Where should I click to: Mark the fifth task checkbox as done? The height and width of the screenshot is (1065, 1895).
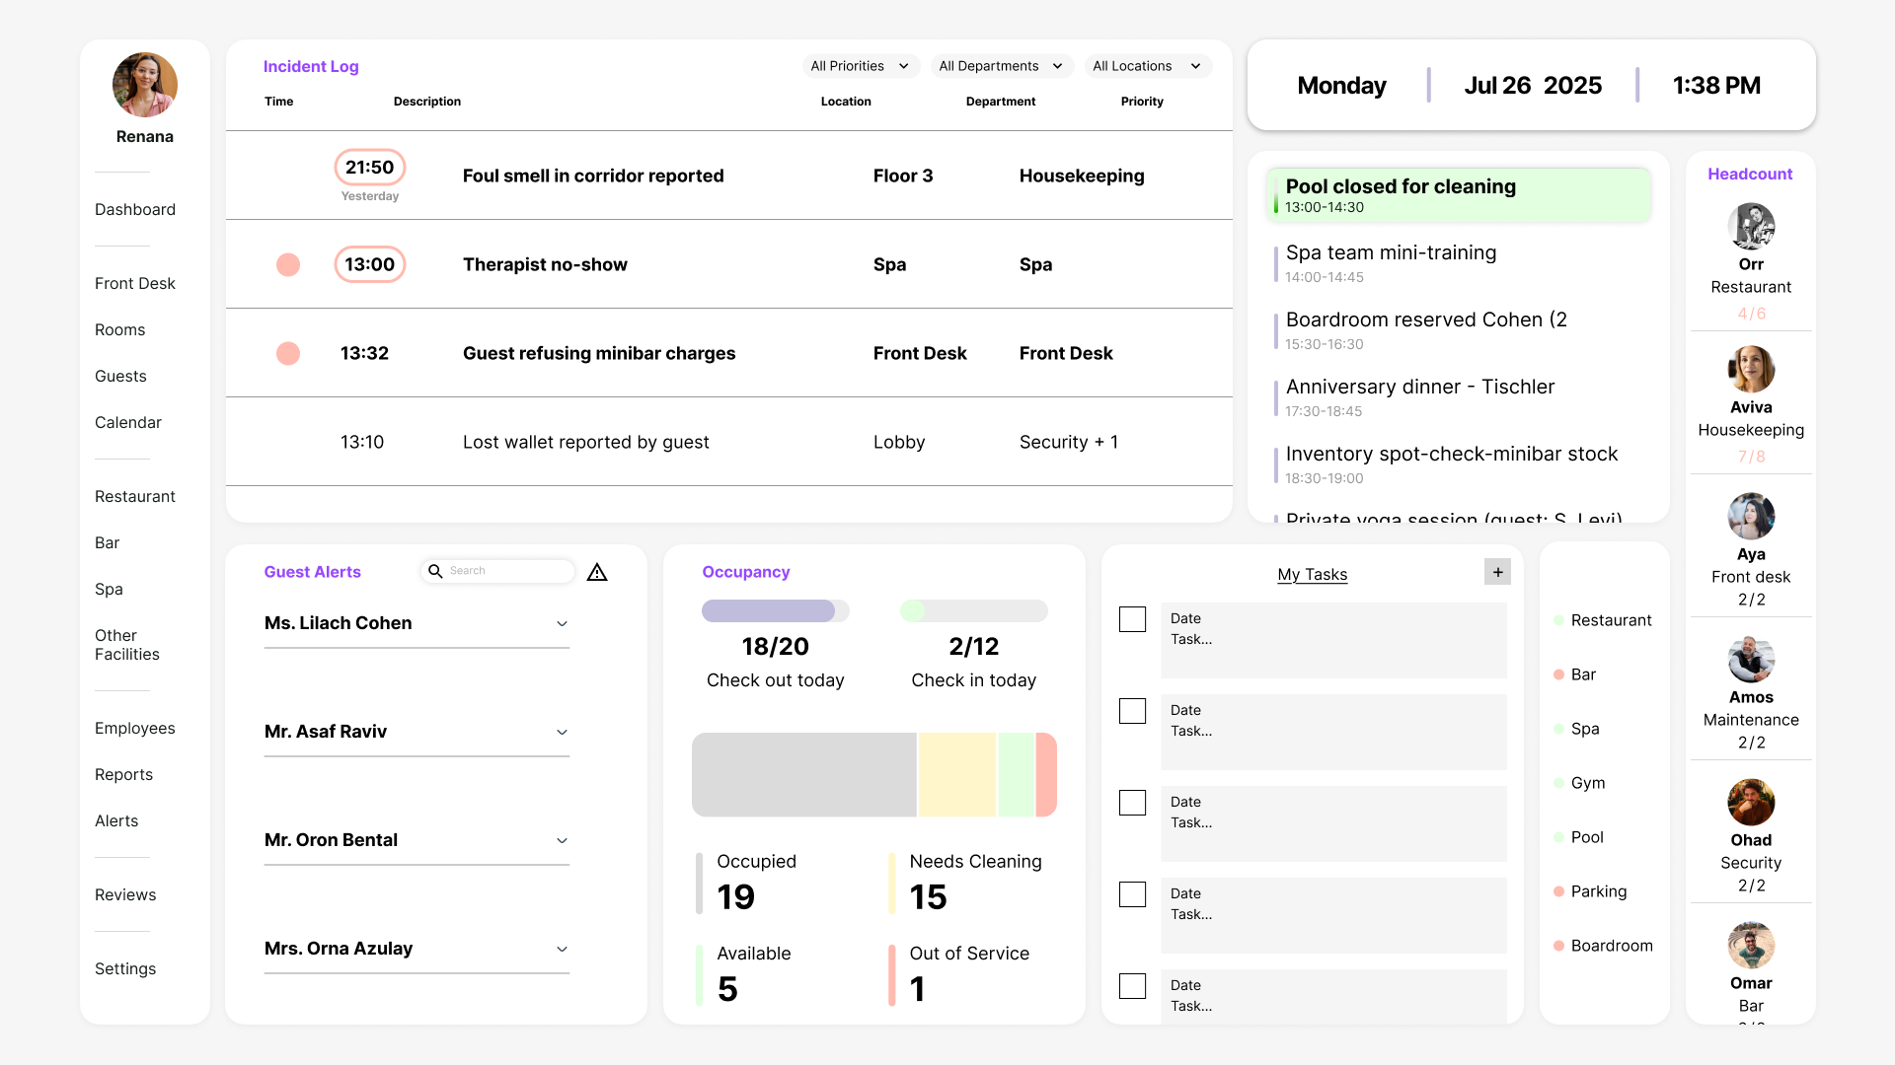pyautogui.click(x=1132, y=986)
